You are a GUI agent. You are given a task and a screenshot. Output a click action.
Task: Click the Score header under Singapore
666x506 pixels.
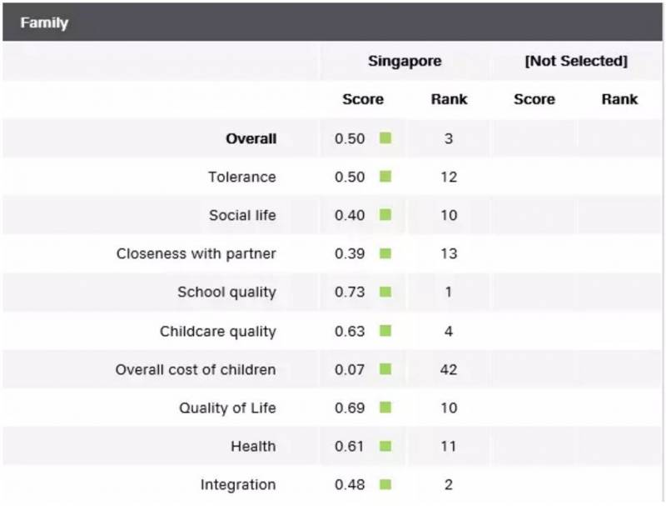tap(363, 99)
